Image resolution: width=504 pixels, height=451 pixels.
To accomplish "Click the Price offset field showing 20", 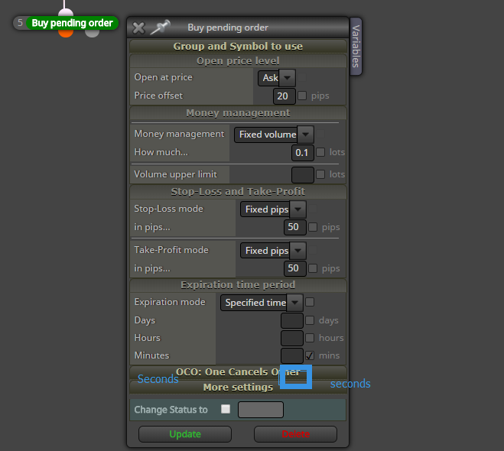I will [285, 96].
